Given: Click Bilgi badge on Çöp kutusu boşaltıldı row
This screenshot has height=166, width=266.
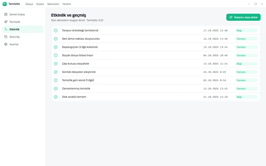Looking at the screenshot, I should 246,63.
